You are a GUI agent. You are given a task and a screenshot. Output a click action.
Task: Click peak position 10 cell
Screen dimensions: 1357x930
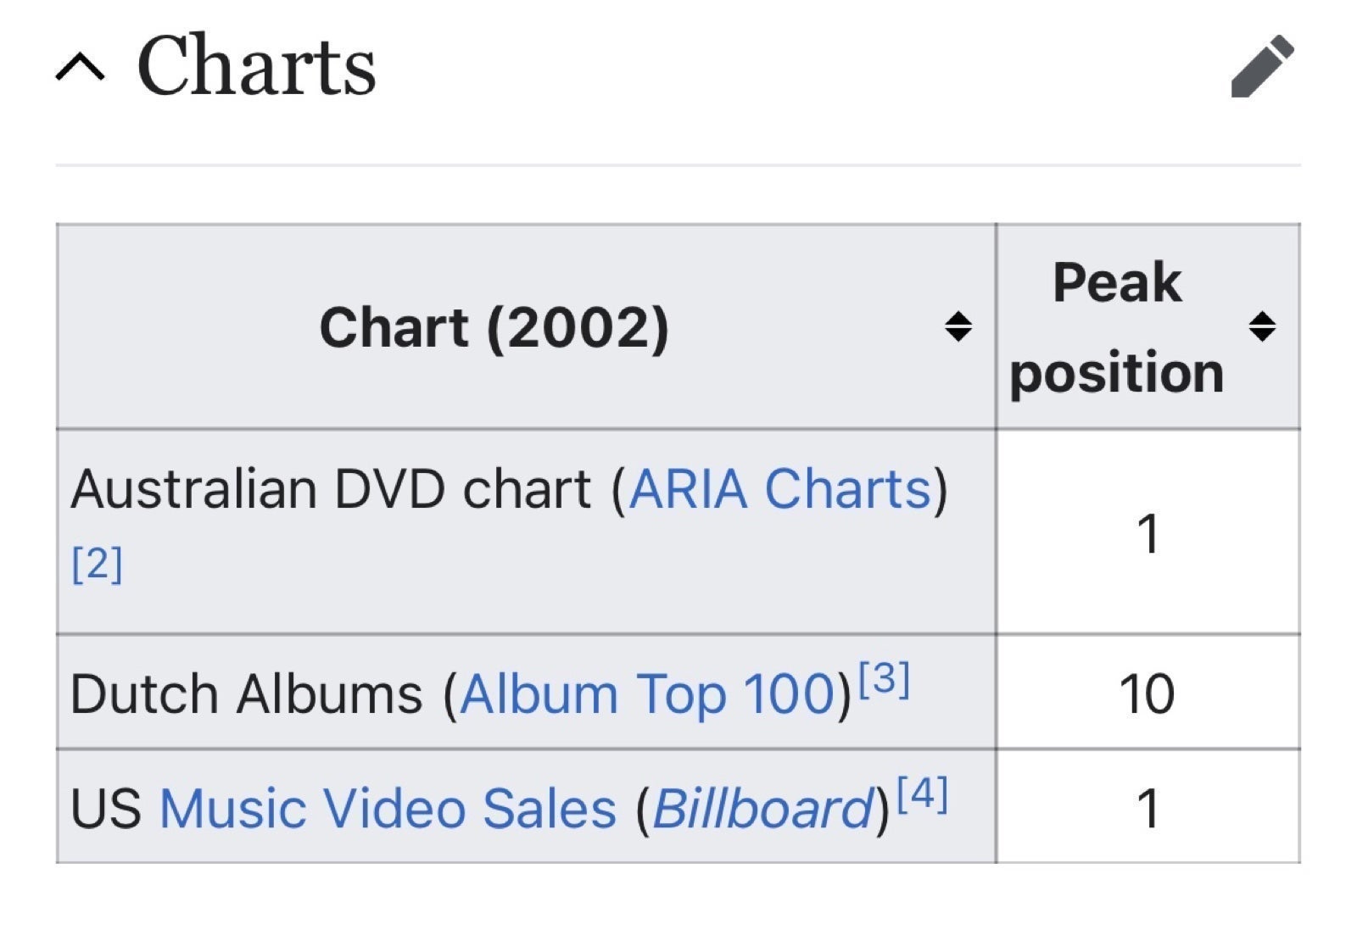1148,693
